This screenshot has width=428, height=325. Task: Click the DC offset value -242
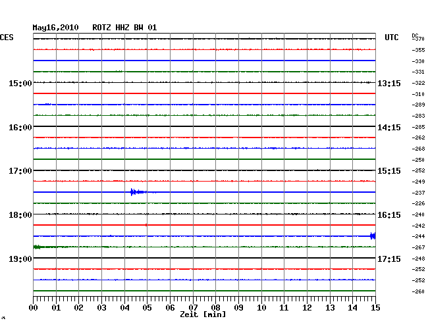tap(418, 226)
